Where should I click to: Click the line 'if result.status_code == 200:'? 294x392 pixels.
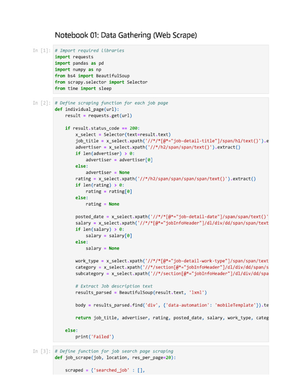point(103,128)
